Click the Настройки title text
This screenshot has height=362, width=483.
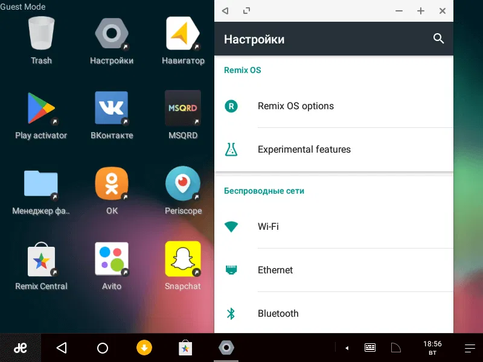point(254,39)
